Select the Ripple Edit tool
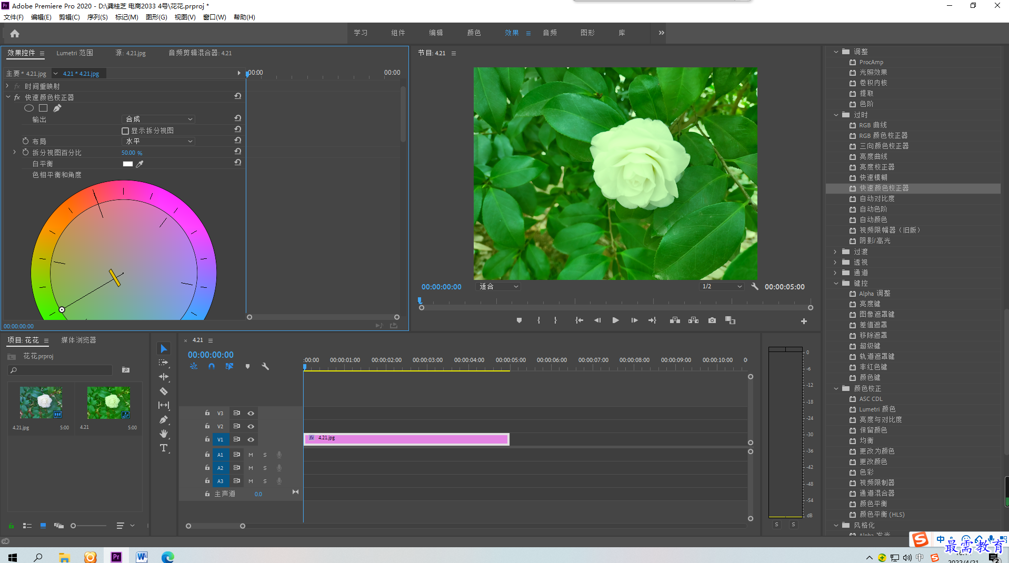Image resolution: width=1009 pixels, height=563 pixels. pos(164,377)
